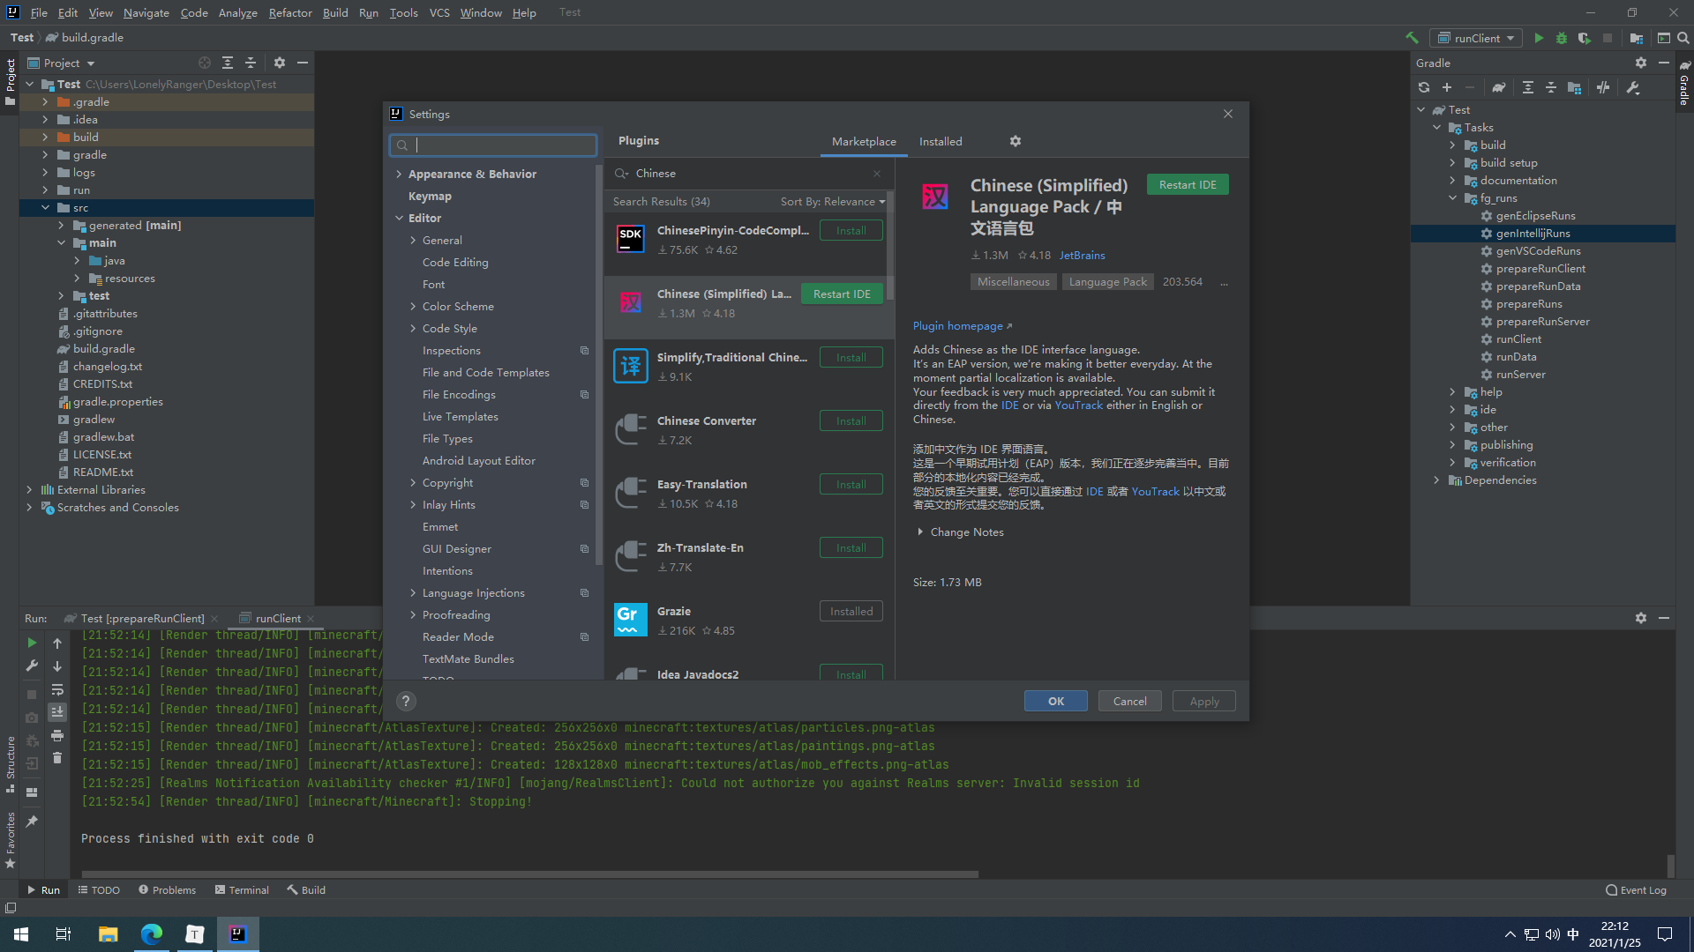1694x952 pixels.
Task: Click the plugins gear options icon
Action: pyautogui.click(x=1016, y=141)
